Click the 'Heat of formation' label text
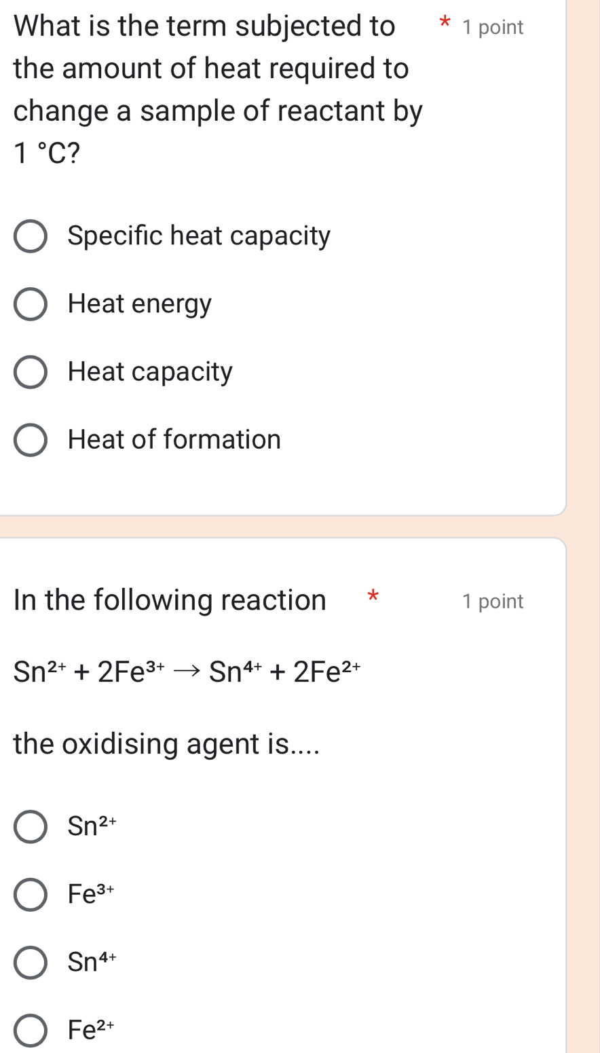Screen dimensions: 600x1053 coord(174,440)
